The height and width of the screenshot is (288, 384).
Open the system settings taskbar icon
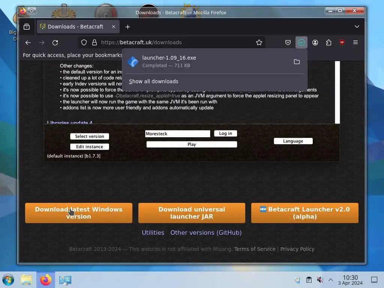coord(65,280)
